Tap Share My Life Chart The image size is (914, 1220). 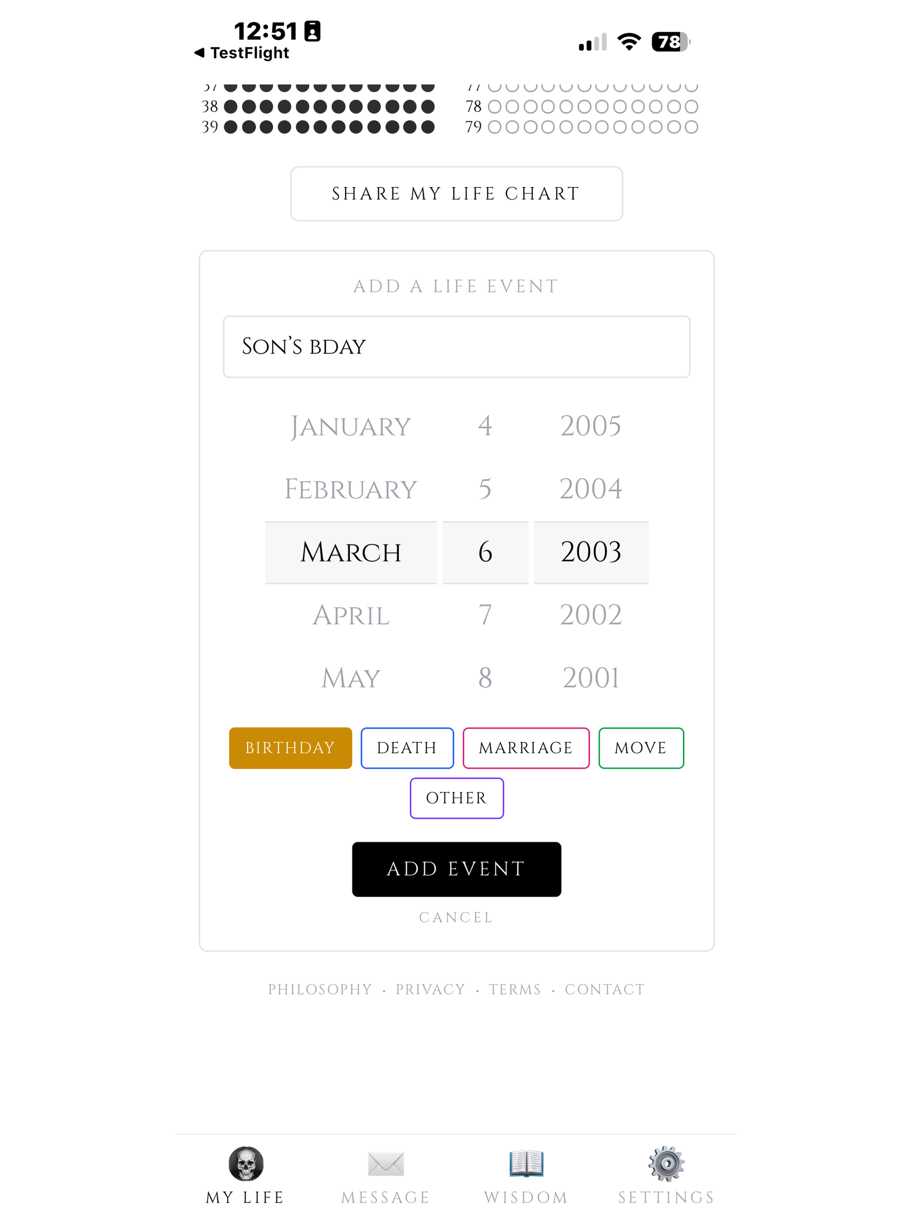tap(457, 194)
